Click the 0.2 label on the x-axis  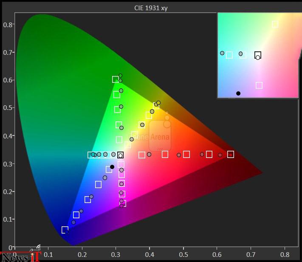point(82,255)
